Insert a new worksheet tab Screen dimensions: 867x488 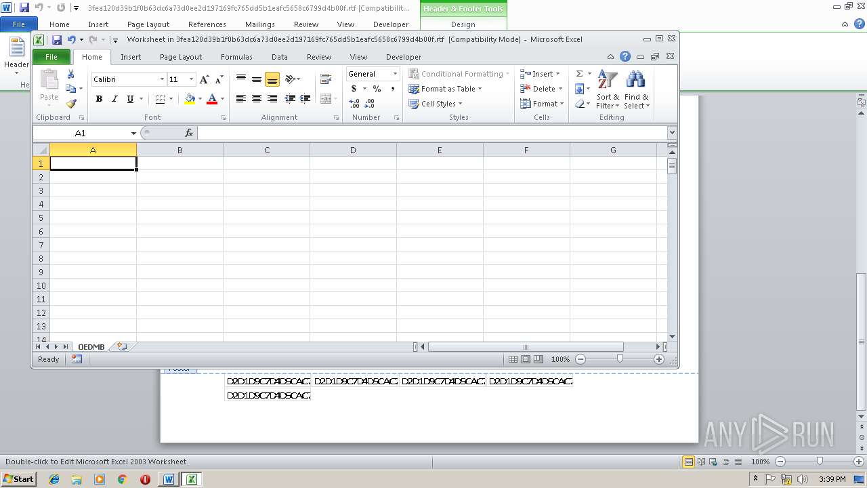click(x=122, y=346)
